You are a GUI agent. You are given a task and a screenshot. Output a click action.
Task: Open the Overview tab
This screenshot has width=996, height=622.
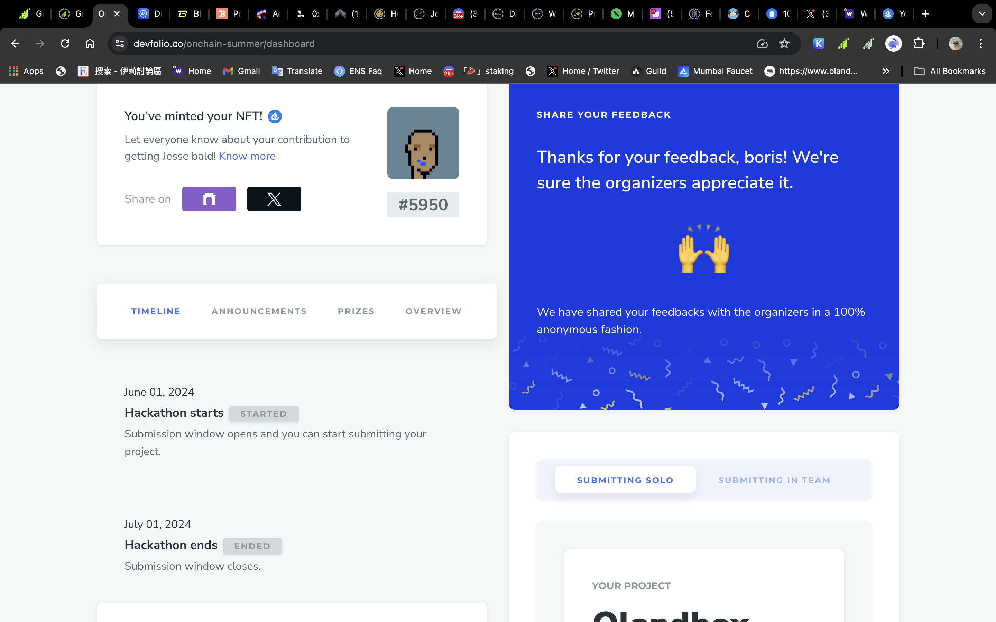coord(434,311)
